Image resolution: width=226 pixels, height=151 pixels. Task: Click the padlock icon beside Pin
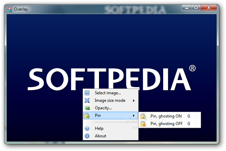pyautogui.click(x=87, y=115)
